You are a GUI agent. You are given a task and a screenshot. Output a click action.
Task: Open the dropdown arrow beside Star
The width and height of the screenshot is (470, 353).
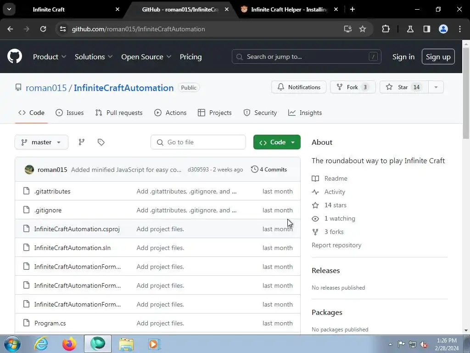436,87
